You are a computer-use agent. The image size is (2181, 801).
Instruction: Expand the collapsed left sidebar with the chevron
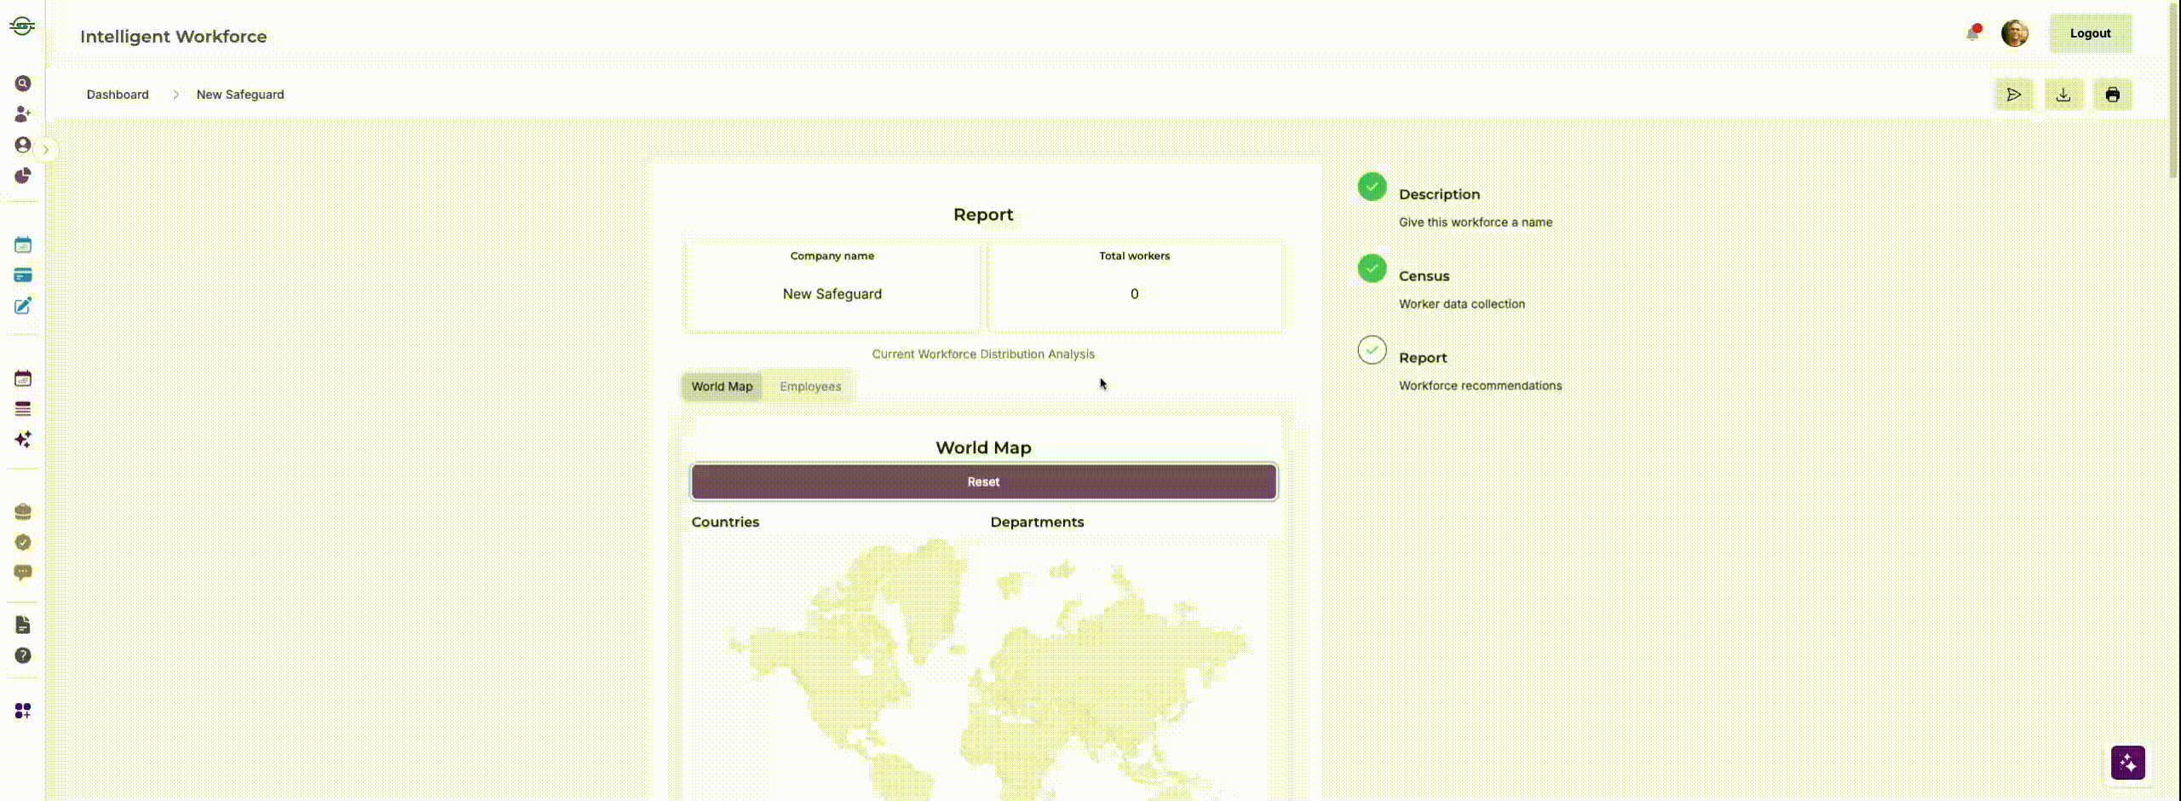tap(45, 149)
